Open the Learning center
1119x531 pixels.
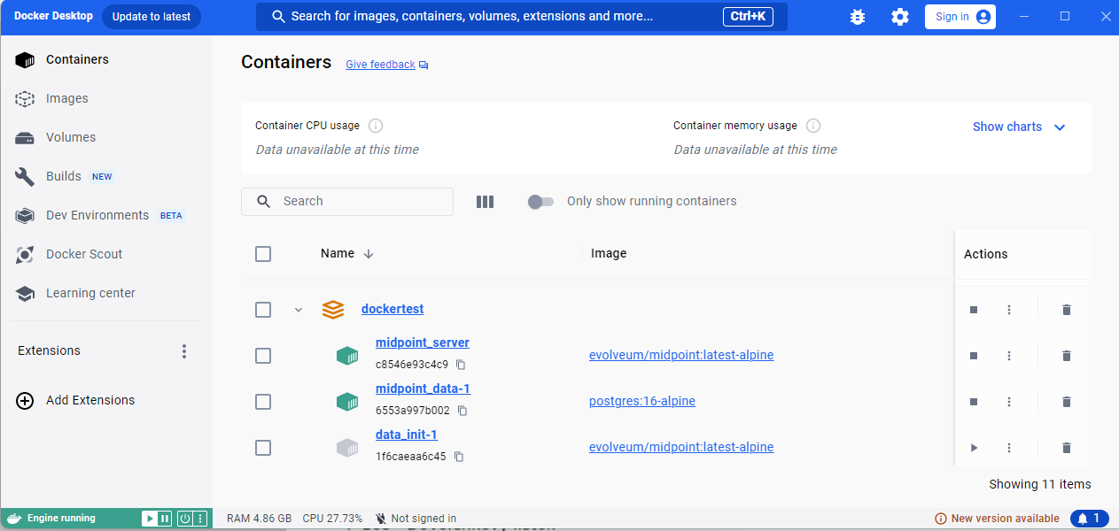(89, 293)
